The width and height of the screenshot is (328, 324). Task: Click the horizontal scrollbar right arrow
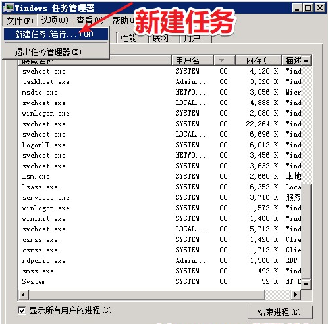[296, 294]
